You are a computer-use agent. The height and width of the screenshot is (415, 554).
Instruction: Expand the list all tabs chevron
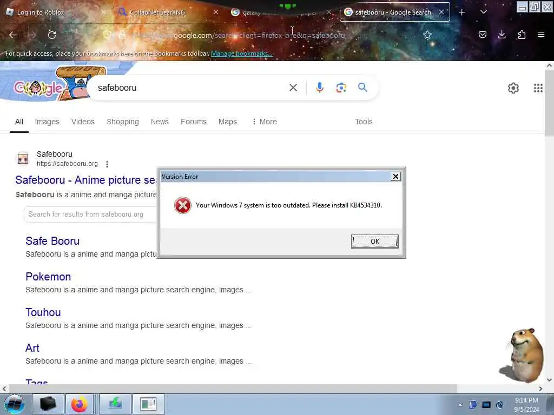(484, 12)
